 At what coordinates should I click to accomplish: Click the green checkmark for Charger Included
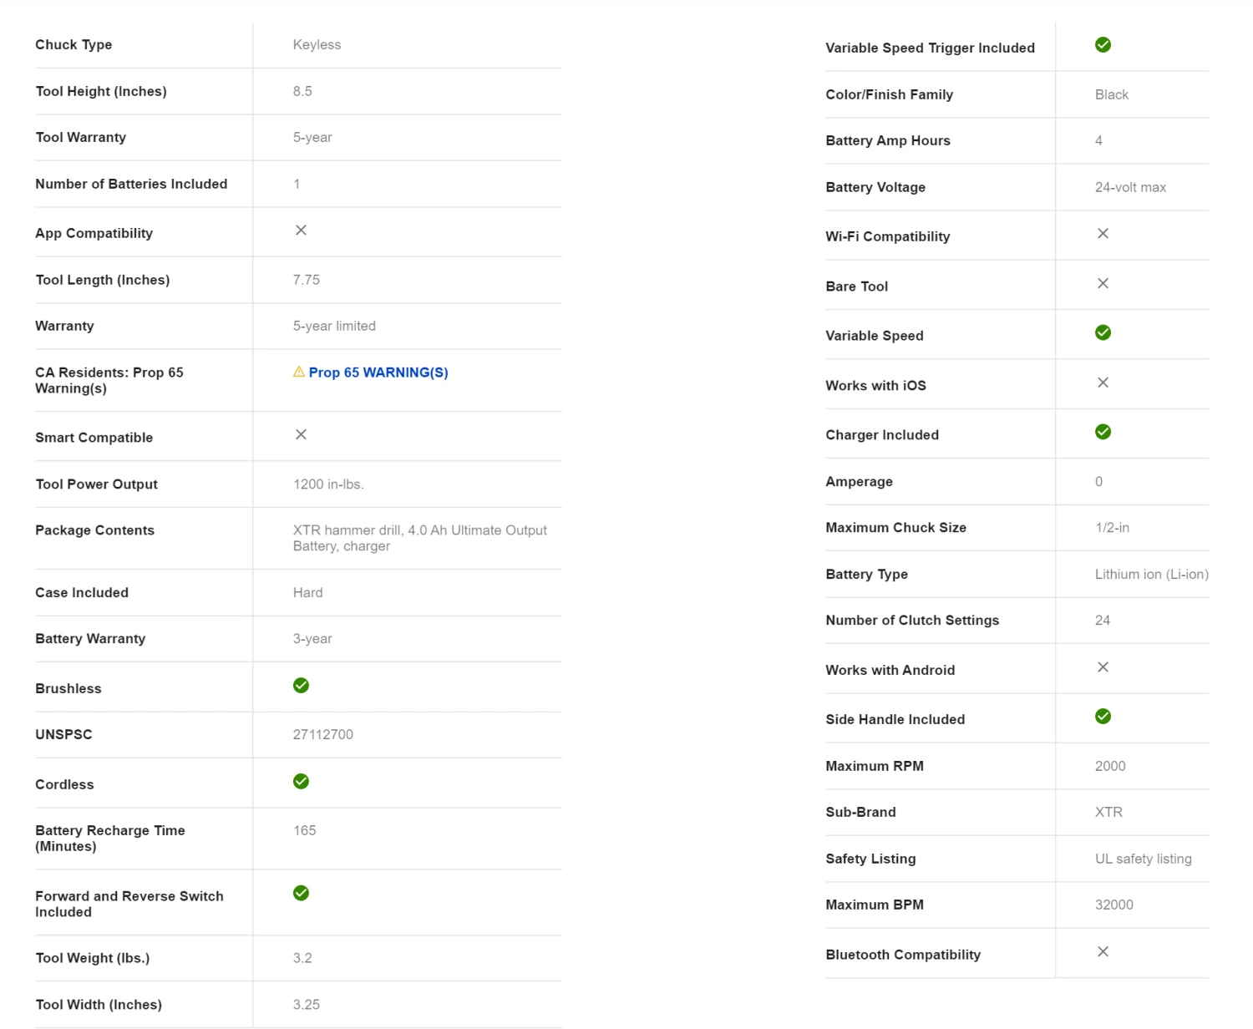coord(1103,432)
